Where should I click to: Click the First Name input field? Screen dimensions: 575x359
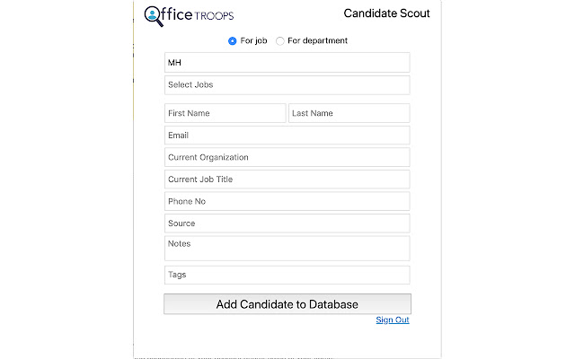click(225, 113)
